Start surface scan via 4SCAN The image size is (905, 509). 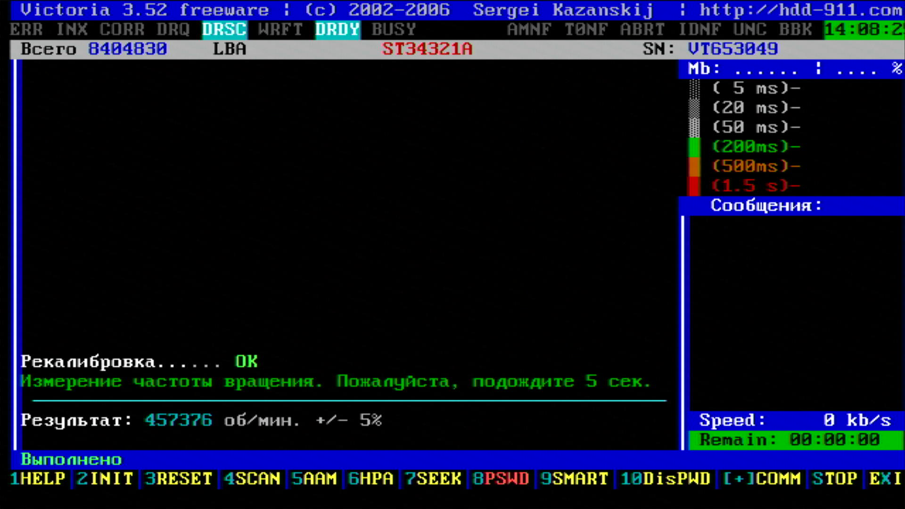point(252,479)
